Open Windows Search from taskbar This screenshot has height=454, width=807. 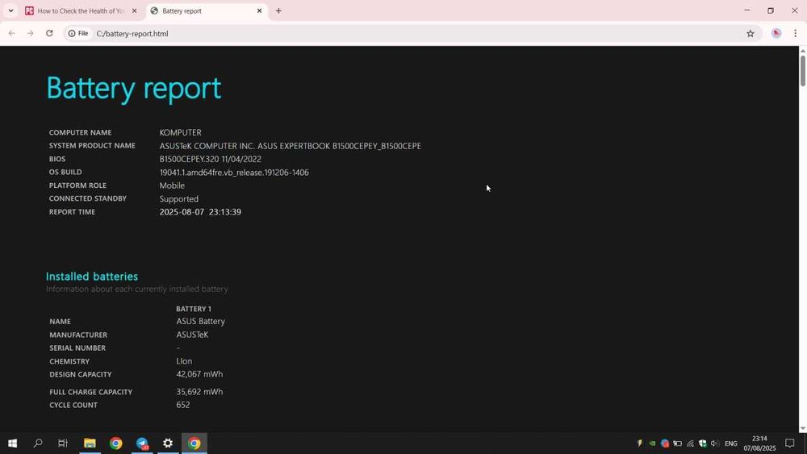[38, 444]
